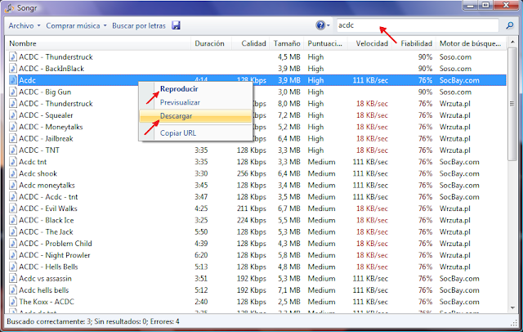This screenshot has width=523, height=332.
Task: Click 256 Kbps quality of Acdc shook
Action: [x=252, y=173]
